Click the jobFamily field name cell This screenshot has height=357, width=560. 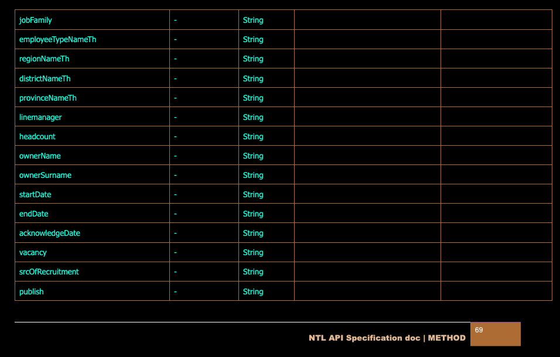[36, 20]
